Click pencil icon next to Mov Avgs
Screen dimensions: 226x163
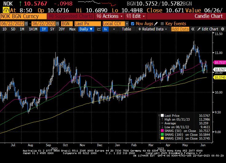click(x=156, y=23)
